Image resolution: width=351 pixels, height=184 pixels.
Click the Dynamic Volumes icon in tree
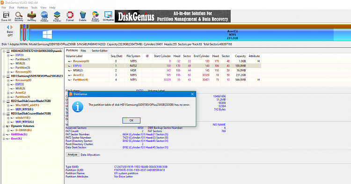point(8,126)
